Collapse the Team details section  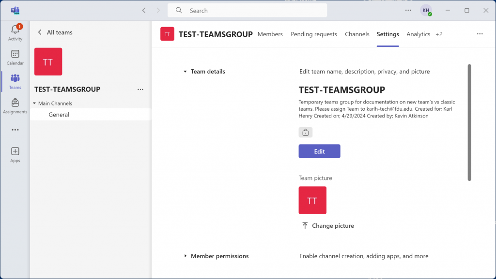[185, 72]
